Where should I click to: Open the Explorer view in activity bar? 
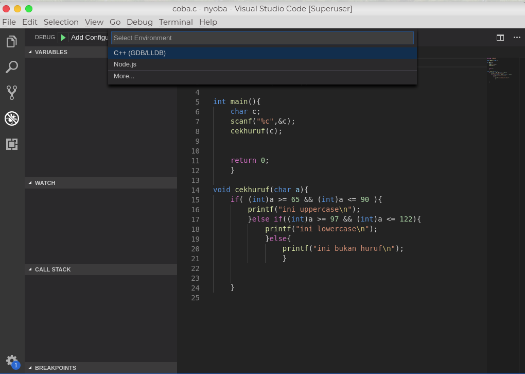coord(12,42)
